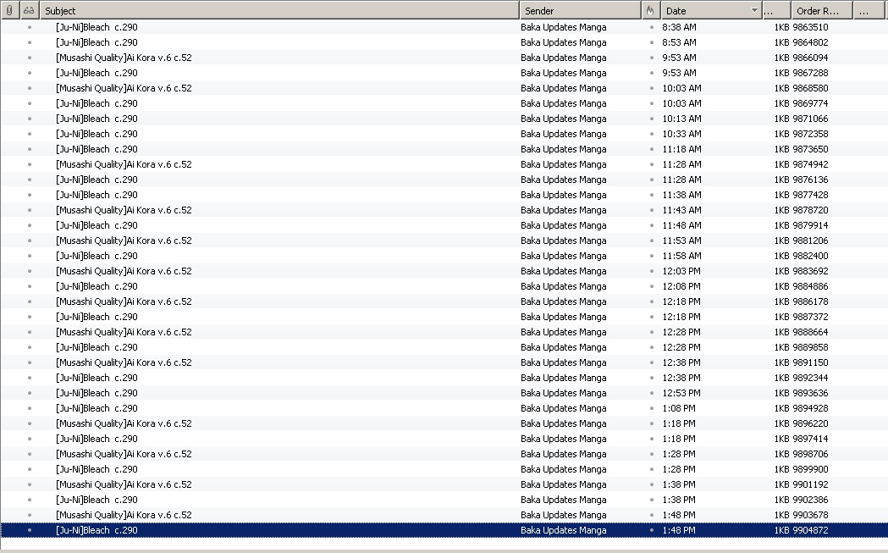
Task: Select order number 9883692
Action: [810, 271]
